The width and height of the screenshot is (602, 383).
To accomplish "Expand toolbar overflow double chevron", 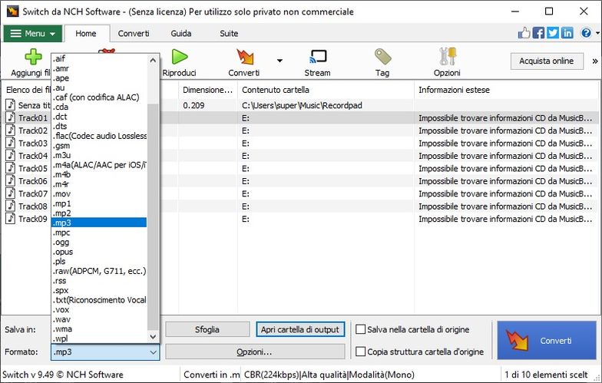I will pos(594,61).
